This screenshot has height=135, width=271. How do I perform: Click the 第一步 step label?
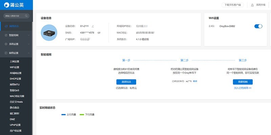126,60
